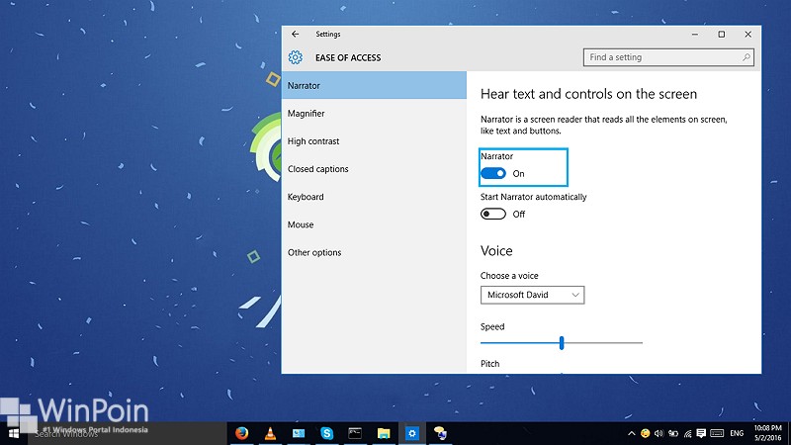The width and height of the screenshot is (791, 445).
Task: Open the Choose a voice dropdown
Action: 532,295
